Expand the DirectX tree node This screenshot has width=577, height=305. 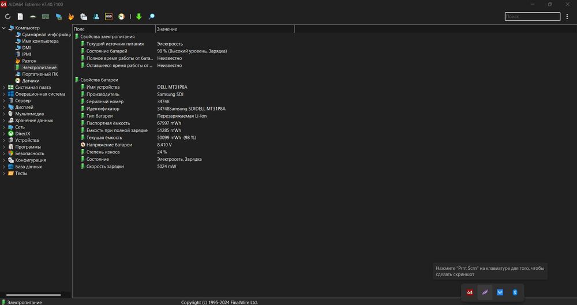pyautogui.click(x=4, y=134)
